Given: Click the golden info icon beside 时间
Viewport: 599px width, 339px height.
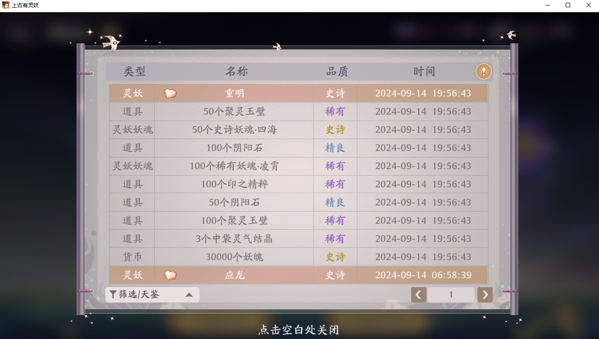Looking at the screenshot, I should (x=483, y=71).
